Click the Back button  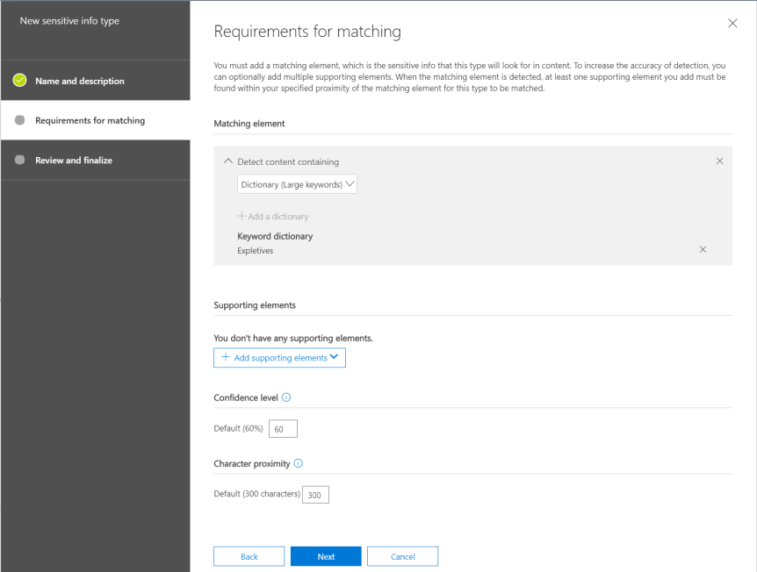[249, 556]
